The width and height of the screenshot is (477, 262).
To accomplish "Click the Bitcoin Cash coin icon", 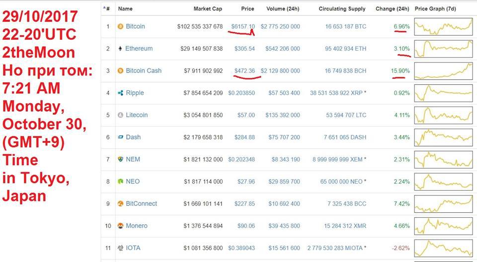I will (120, 71).
